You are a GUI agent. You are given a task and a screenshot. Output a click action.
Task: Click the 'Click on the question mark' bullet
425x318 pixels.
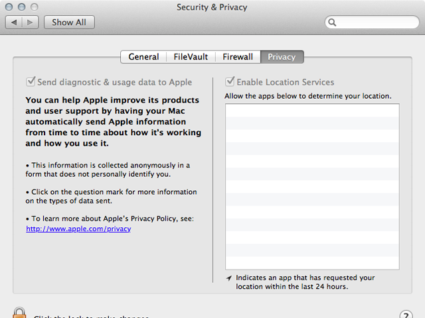(111, 196)
